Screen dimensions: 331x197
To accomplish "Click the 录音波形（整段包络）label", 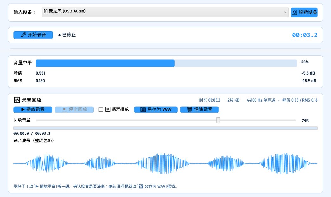I will [34, 141].
